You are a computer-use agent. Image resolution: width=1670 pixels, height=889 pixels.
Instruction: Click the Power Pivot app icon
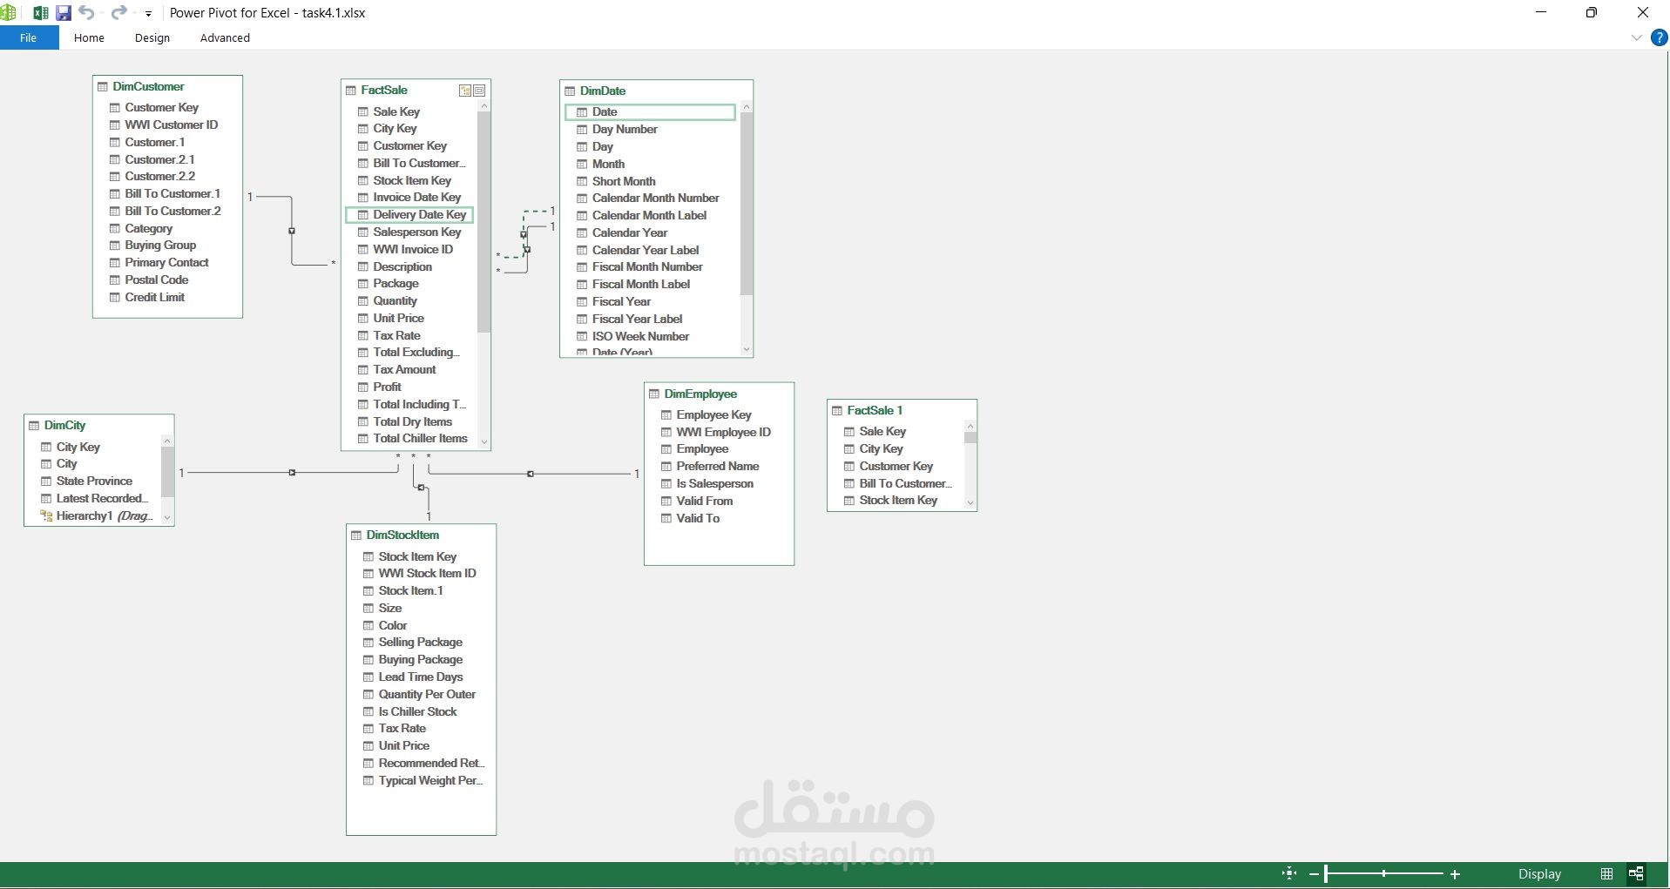pyautogui.click(x=9, y=13)
